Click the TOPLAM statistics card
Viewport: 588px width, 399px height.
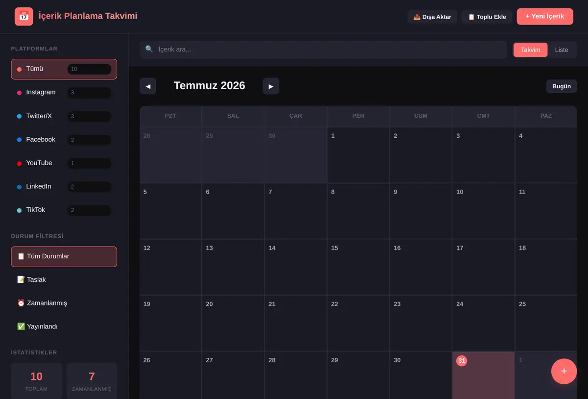[37, 381]
